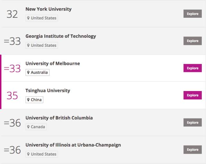Click location pin under University of Illinois
The height and width of the screenshot is (164, 206).
[x=28, y=154]
